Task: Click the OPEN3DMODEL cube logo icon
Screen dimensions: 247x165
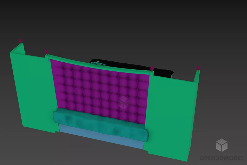Action: (221, 145)
